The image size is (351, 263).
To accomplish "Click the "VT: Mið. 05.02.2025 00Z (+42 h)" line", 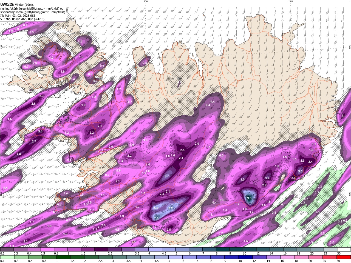I will pyautogui.click(x=22, y=19).
